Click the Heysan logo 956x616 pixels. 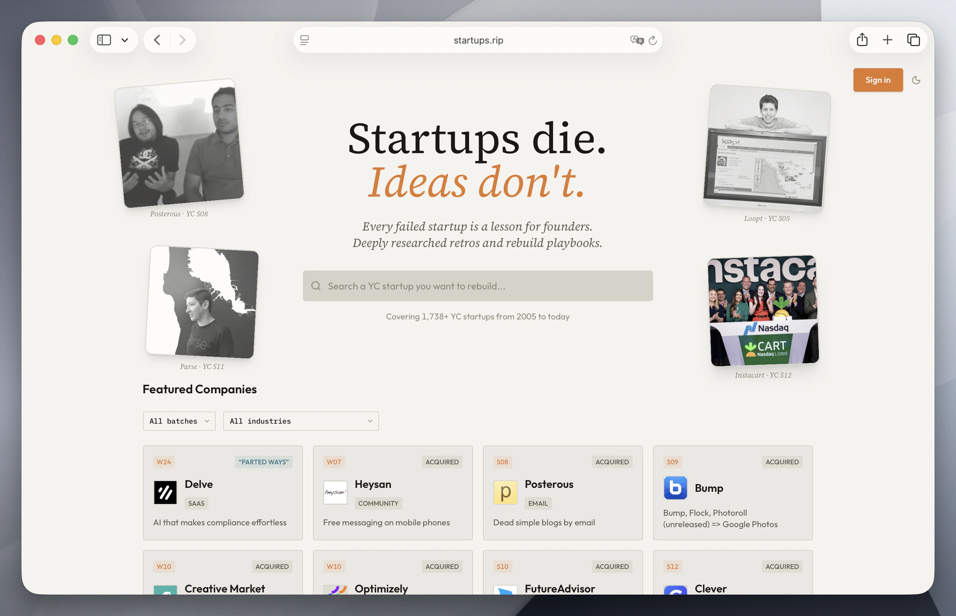click(x=335, y=492)
